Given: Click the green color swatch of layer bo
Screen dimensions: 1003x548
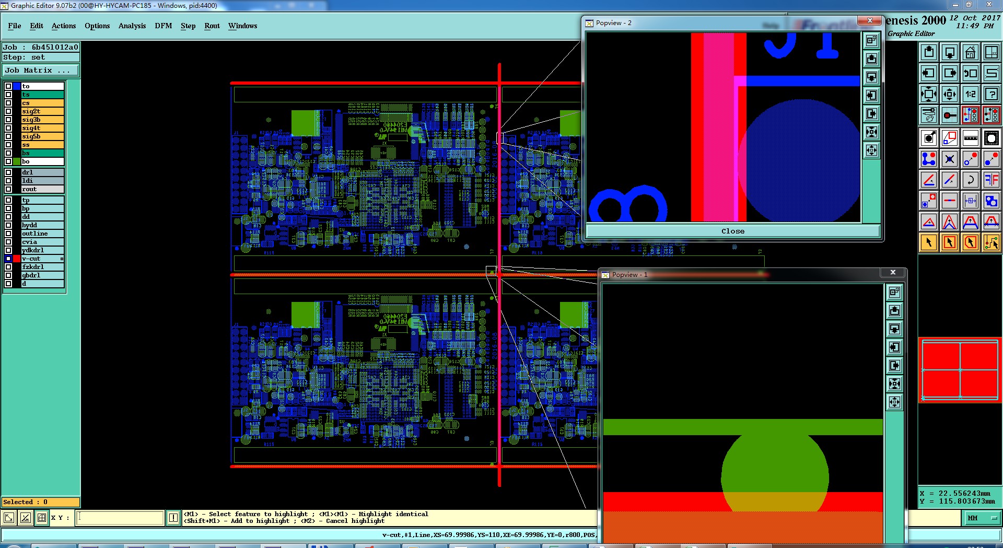Looking at the screenshot, I should (17, 161).
